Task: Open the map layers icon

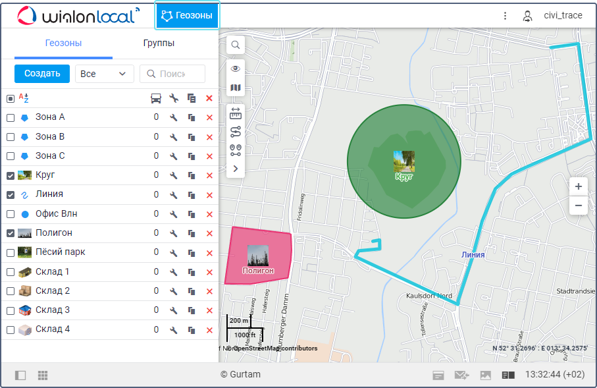Action: tap(235, 88)
